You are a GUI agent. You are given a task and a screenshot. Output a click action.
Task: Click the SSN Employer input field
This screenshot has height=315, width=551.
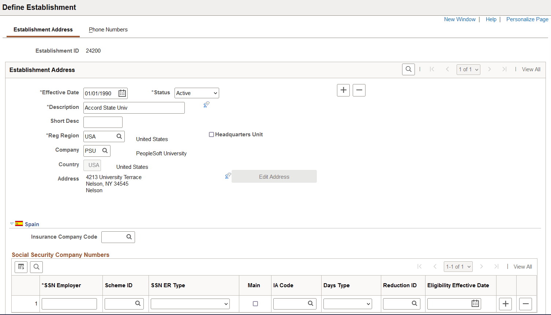[69, 304]
